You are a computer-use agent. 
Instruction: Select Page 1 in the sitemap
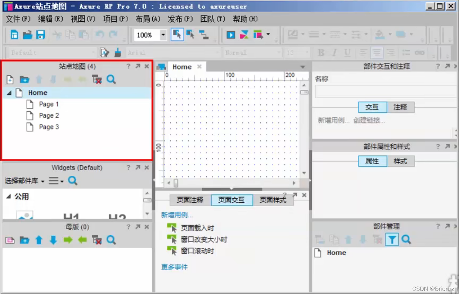point(49,104)
